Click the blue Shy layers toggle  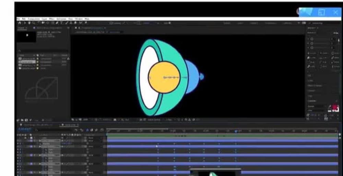click(x=88, y=130)
